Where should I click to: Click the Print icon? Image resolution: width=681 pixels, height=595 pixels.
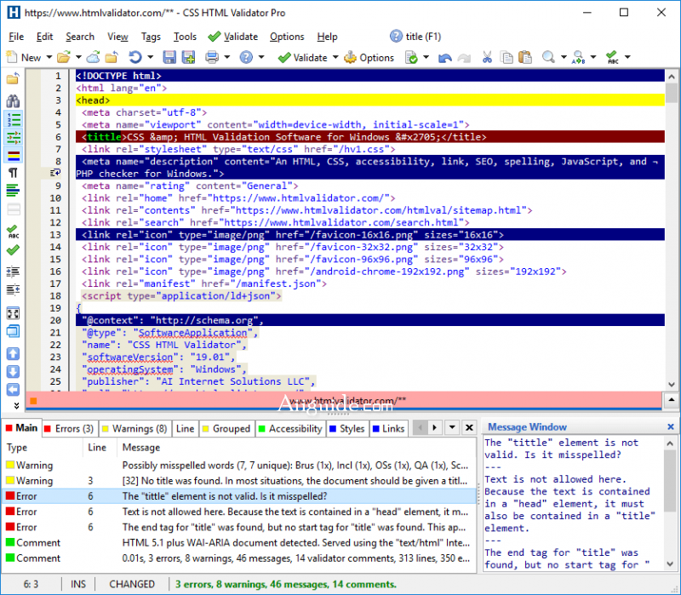coord(212,57)
